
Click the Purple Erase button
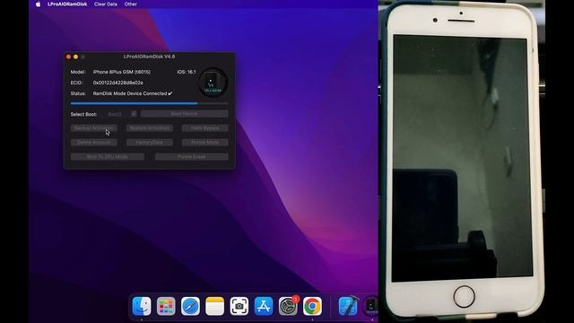pos(191,156)
